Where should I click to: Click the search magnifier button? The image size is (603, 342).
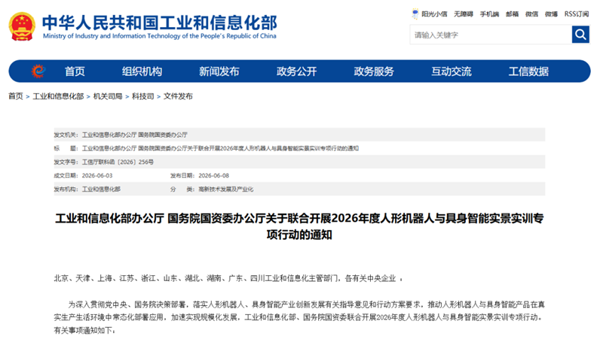[580, 35]
